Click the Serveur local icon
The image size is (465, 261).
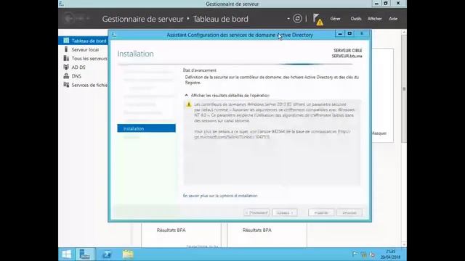coord(66,49)
